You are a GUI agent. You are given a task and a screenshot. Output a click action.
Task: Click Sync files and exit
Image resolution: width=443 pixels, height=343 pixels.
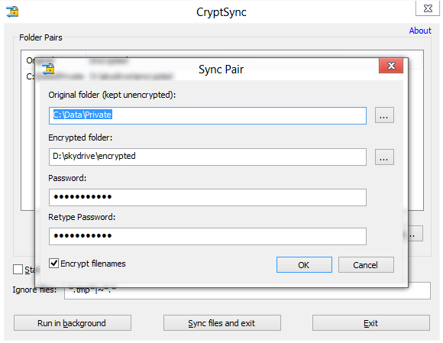click(x=221, y=323)
